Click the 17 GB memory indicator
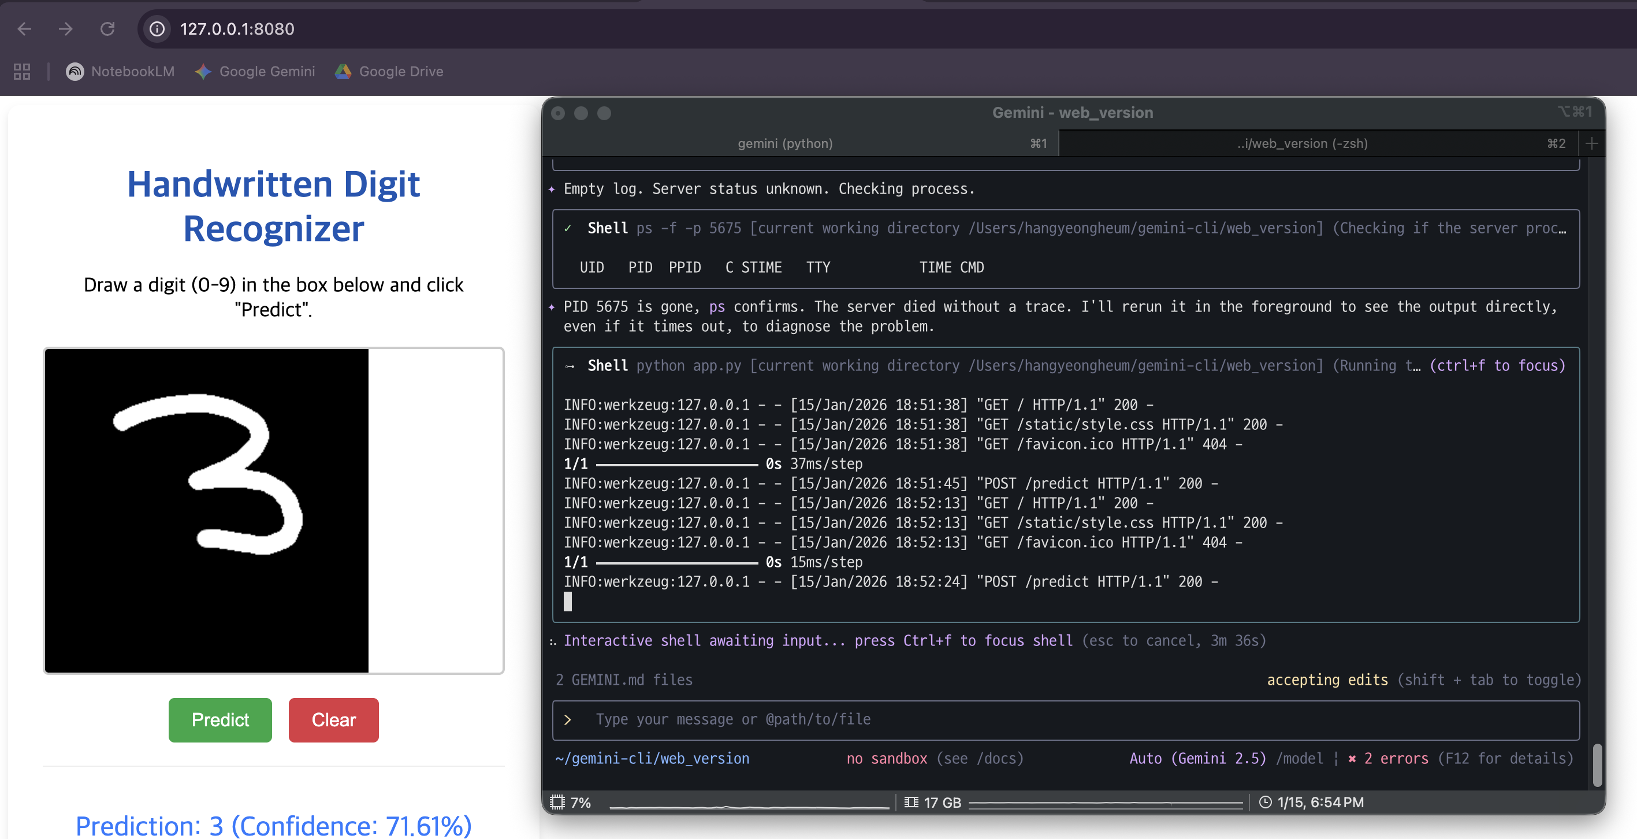Image resolution: width=1637 pixels, height=839 pixels. (x=933, y=802)
